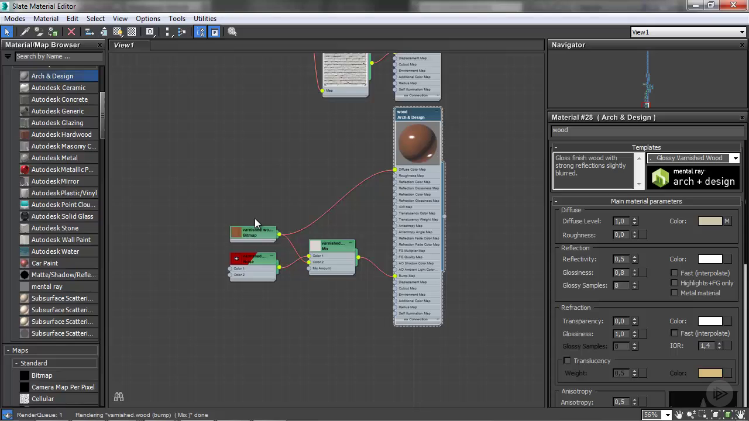The height and width of the screenshot is (421, 749).
Task: Delete selected nodes with red X icon
Action: coord(71,32)
